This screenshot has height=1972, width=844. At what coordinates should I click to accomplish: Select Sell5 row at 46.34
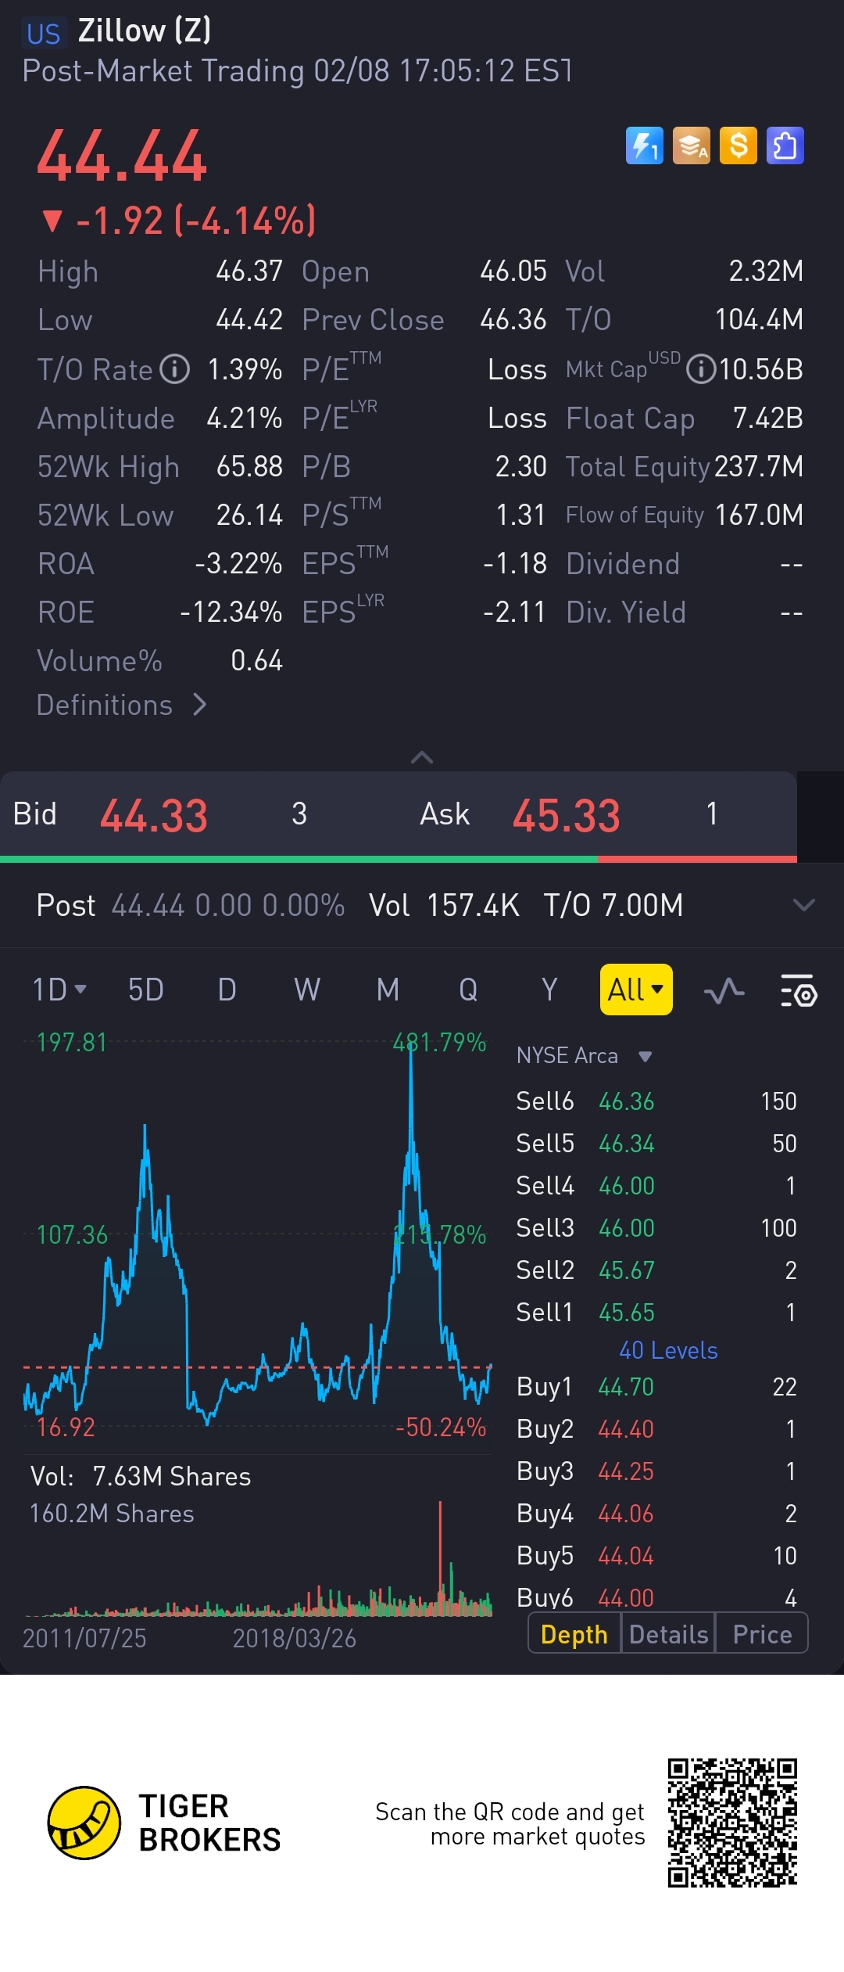click(656, 1144)
